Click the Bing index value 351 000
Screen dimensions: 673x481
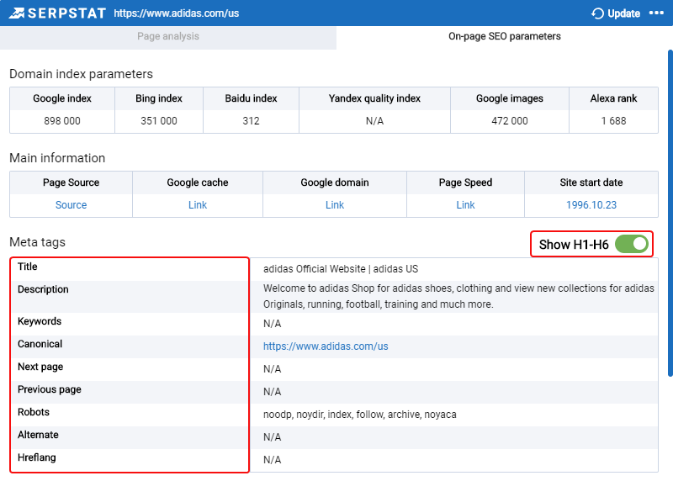(x=159, y=121)
